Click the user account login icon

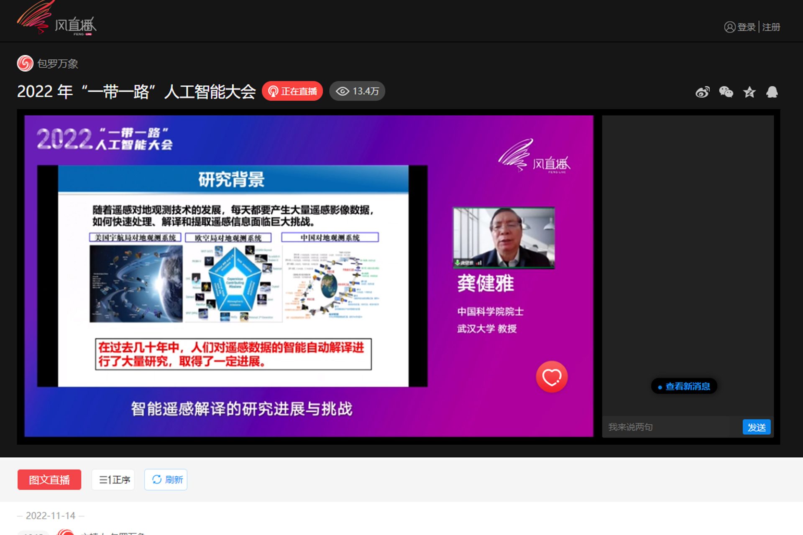tap(729, 27)
